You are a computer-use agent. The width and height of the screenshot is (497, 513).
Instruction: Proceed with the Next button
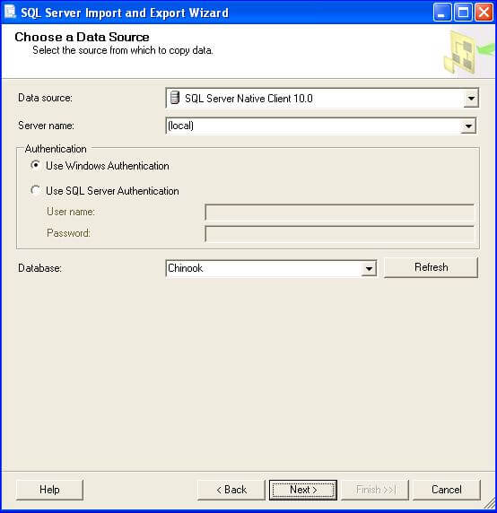point(303,490)
